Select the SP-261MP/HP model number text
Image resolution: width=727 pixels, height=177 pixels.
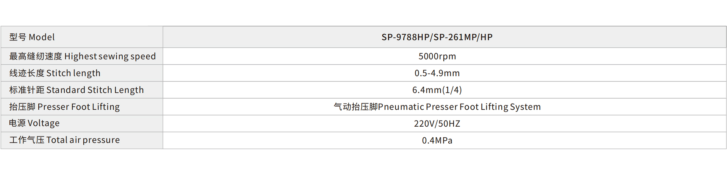(463, 37)
